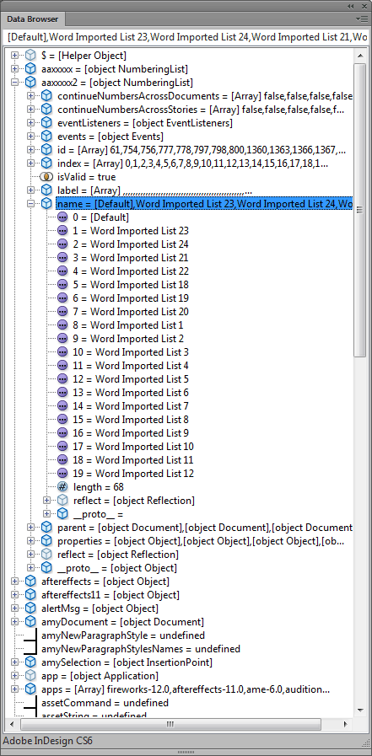Screen dimensions: 372x756
Task: Click the cube icon for continueNumbersAcrossDocuments
Action: pyautogui.click(x=46, y=96)
